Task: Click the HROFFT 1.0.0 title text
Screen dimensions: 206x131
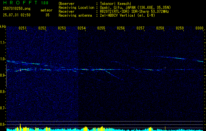Action: coord(26,3)
